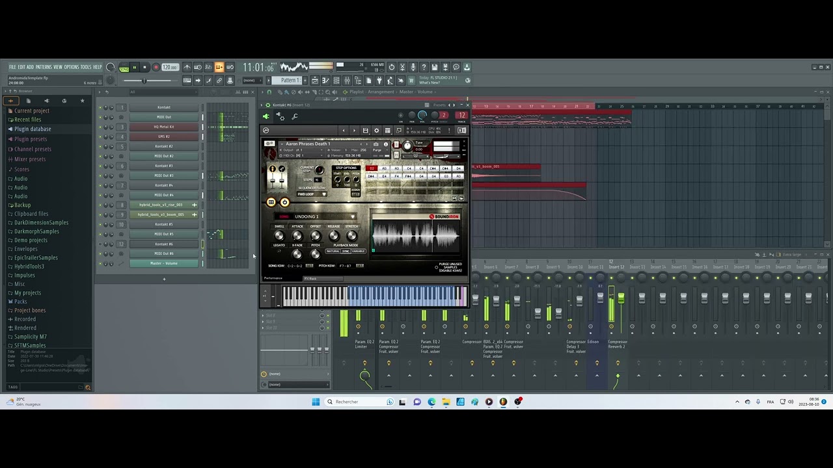Viewport: 833px width, 468px height.
Task: Select the Master - Volume channel
Action: [164, 263]
